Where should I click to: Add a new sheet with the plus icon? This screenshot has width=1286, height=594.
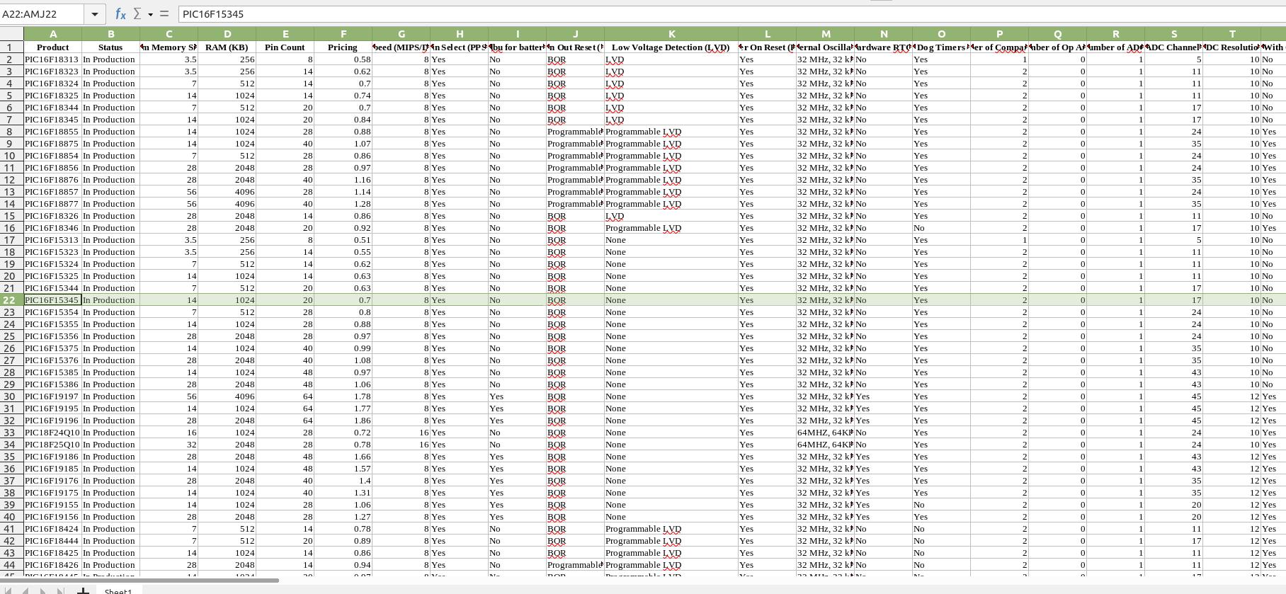tap(83, 590)
